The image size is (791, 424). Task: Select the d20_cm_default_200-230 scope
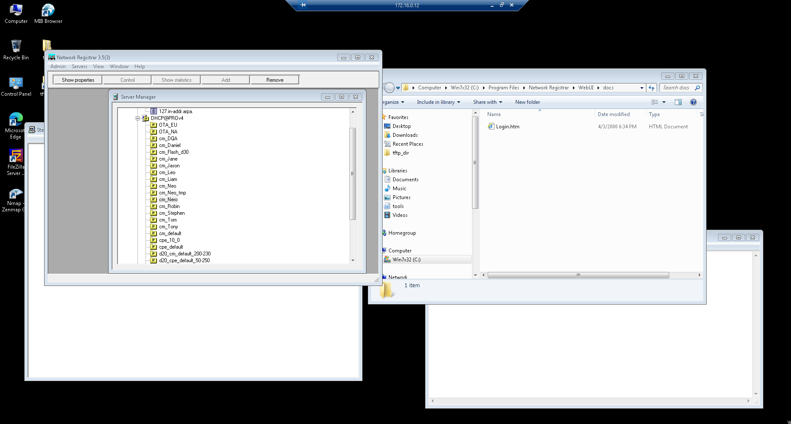click(x=184, y=254)
